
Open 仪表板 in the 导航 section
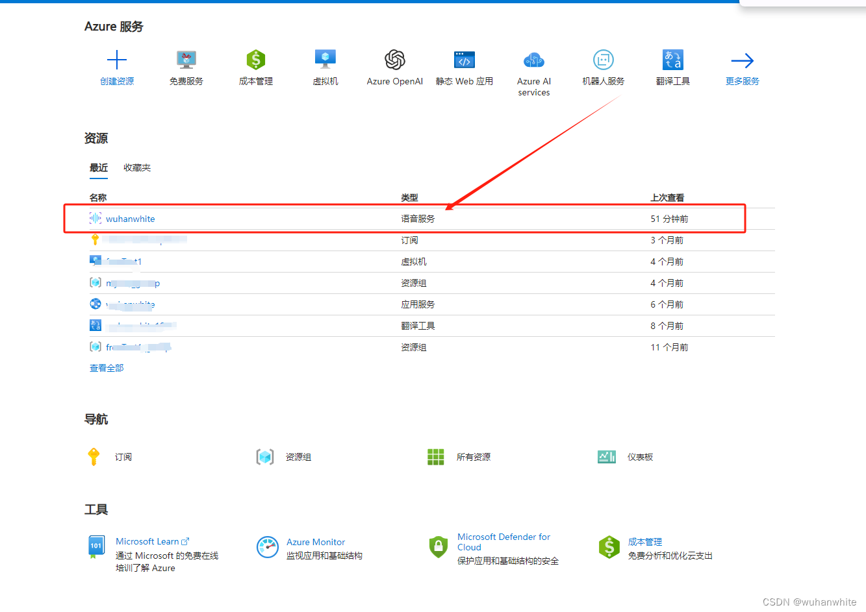tap(640, 457)
